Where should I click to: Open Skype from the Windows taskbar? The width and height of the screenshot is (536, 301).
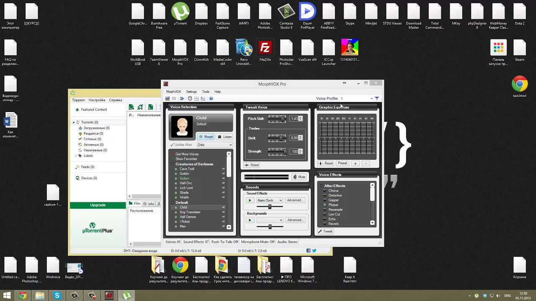pyautogui.click(x=57, y=296)
